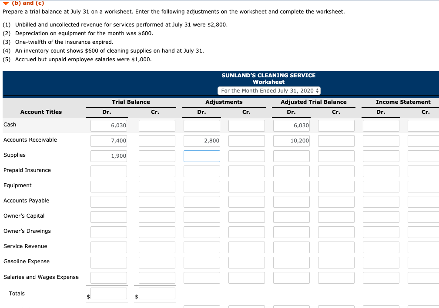This screenshot has width=439, height=308.
Task: Click the Service Revenue Adjustments Cr. field
Action: [246, 247]
